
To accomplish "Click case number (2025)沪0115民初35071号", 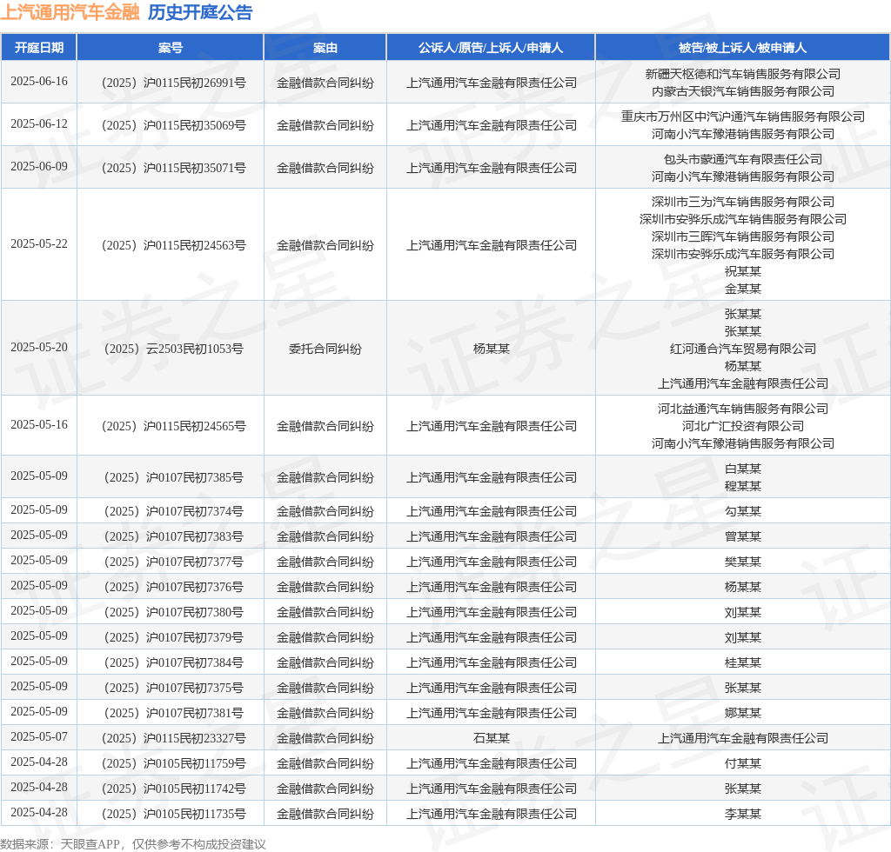I will 173,168.
